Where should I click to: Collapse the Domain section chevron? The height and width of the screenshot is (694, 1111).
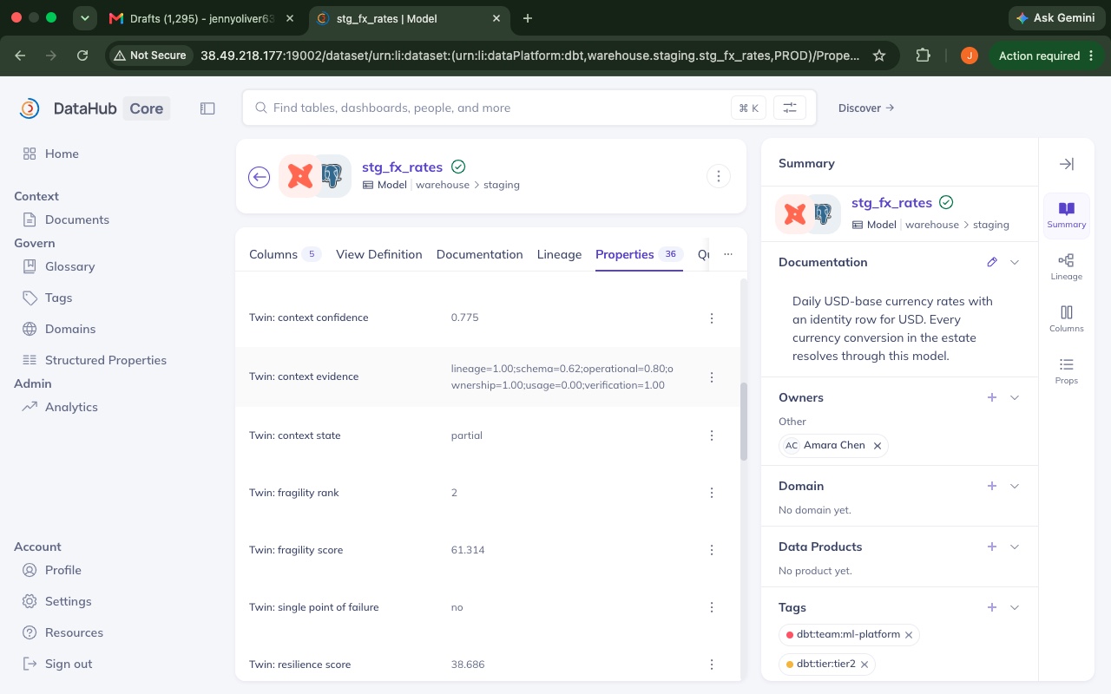[1014, 486]
